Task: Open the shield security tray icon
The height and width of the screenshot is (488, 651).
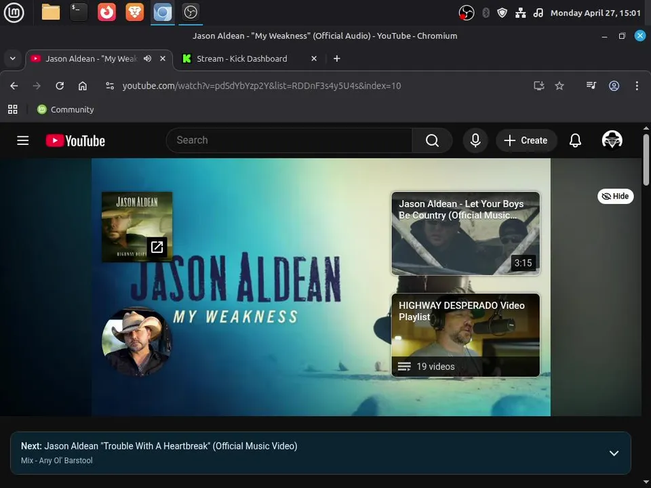Action: click(502, 13)
